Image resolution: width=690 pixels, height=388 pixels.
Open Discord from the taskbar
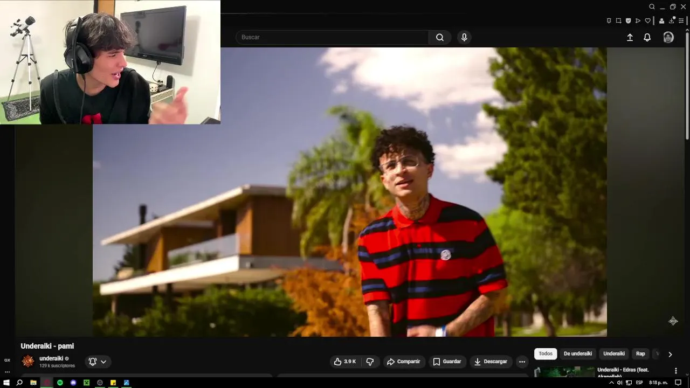coord(73,383)
